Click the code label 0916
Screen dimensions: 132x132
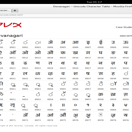[x=76, y=58]
